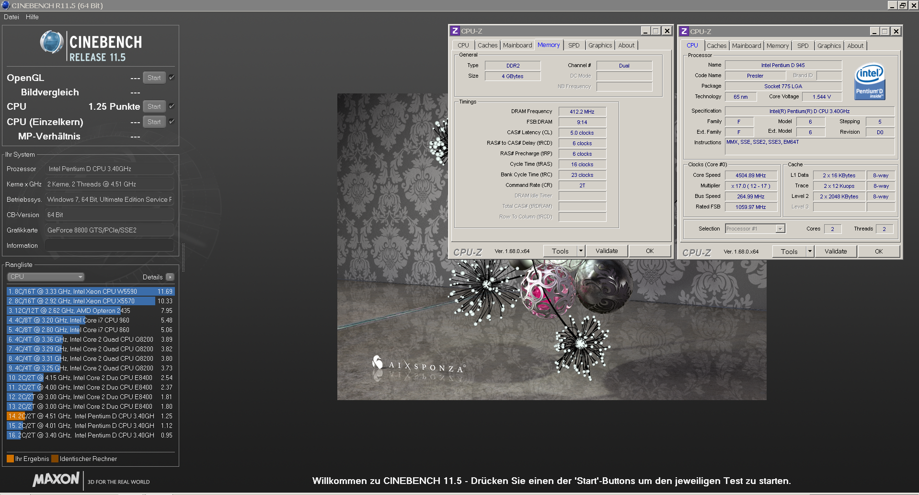This screenshot has height=495, width=919.
Task: Switch to Graphics tab in CPU CPU-Z window
Action: coord(829,46)
